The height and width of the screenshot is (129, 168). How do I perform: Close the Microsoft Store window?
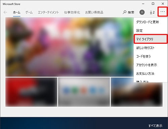coord(163,4)
